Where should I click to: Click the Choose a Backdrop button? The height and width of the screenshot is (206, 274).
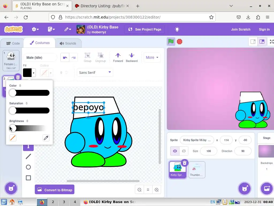click(267, 189)
